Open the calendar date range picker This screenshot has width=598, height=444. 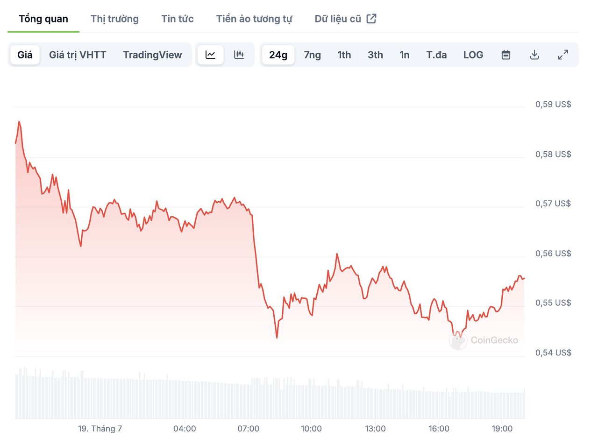click(505, 55)
